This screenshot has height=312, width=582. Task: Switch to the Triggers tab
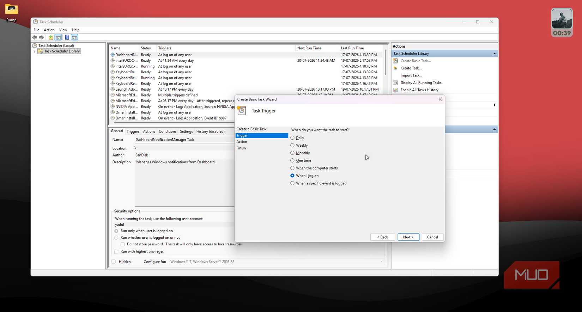[133, 131]
